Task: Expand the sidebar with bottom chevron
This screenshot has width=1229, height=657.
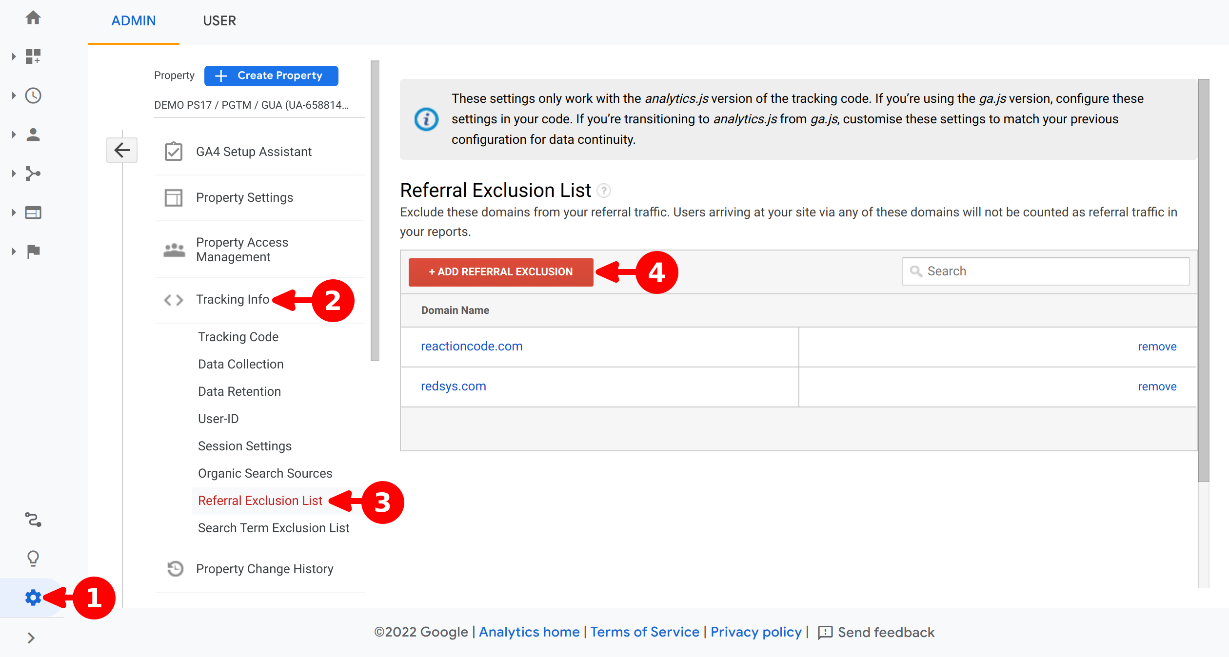Action: [x=31, y=638]
